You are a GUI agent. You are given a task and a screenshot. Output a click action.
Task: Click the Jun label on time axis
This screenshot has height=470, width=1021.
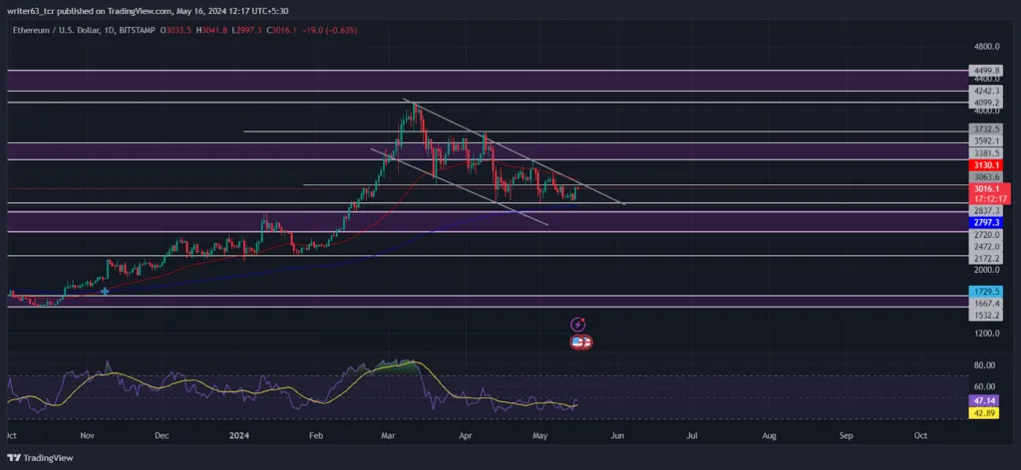tap(617, 436)
